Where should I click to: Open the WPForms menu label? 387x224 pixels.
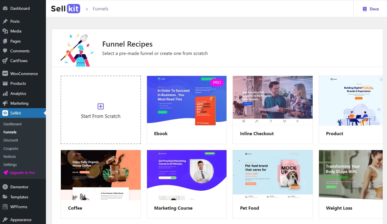tap(19, 207)
